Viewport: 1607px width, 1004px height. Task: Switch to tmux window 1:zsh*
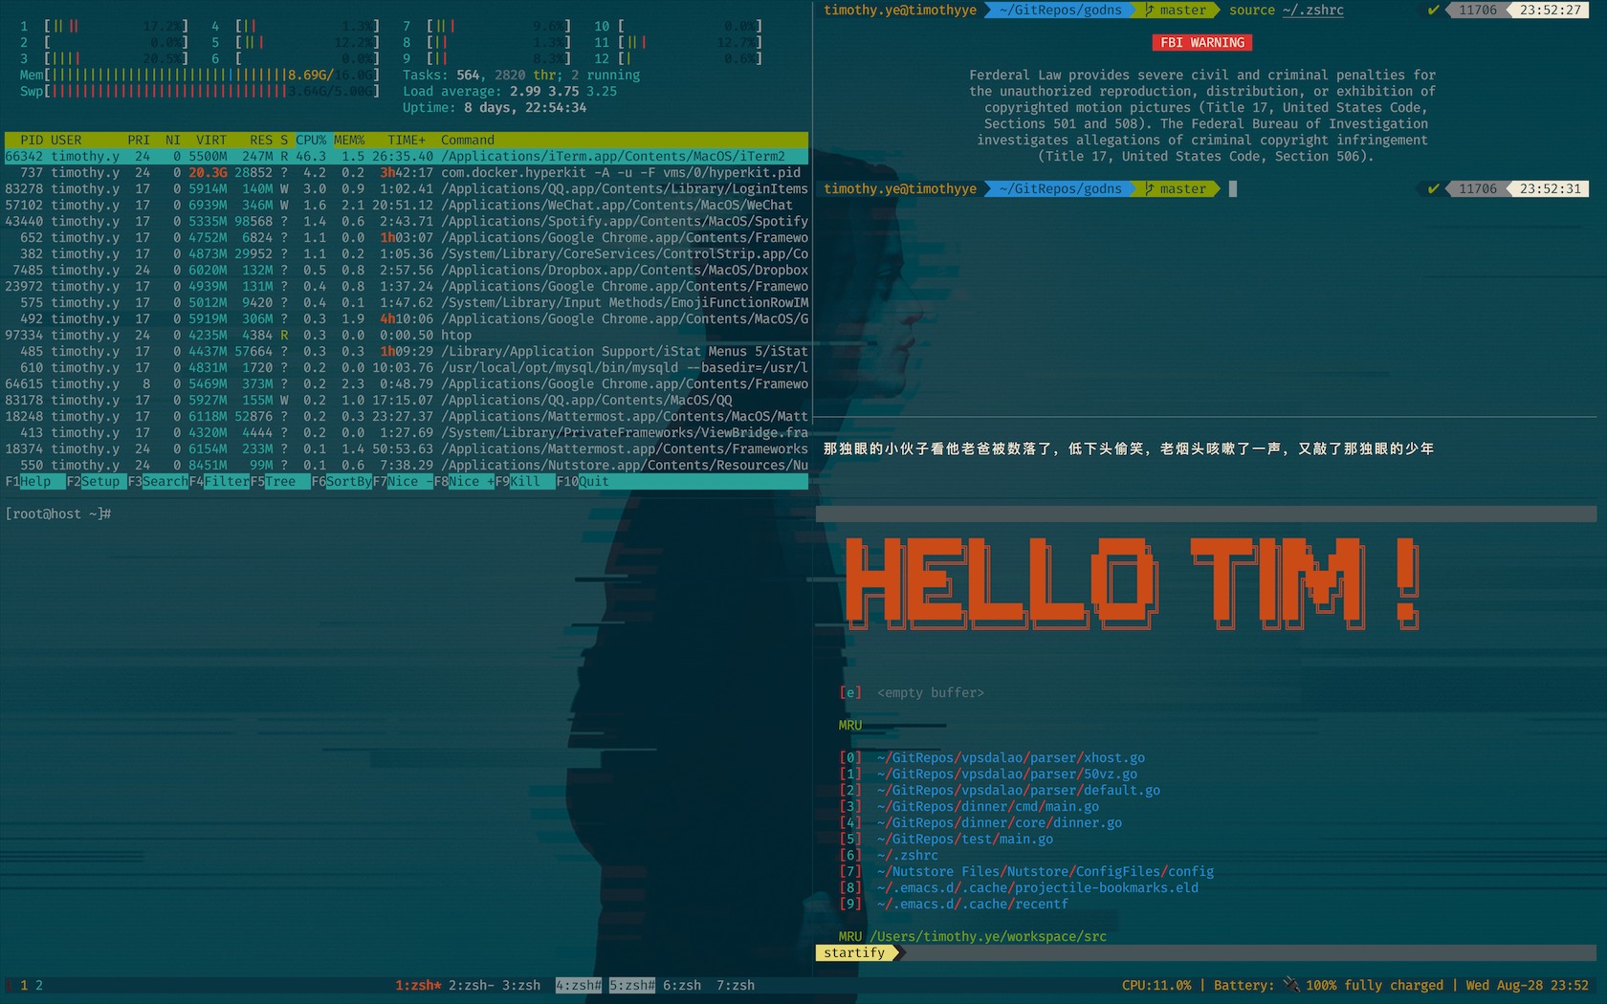coord(418,986)
